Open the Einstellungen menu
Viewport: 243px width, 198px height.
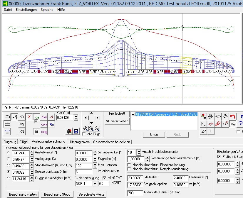point(26,10)
